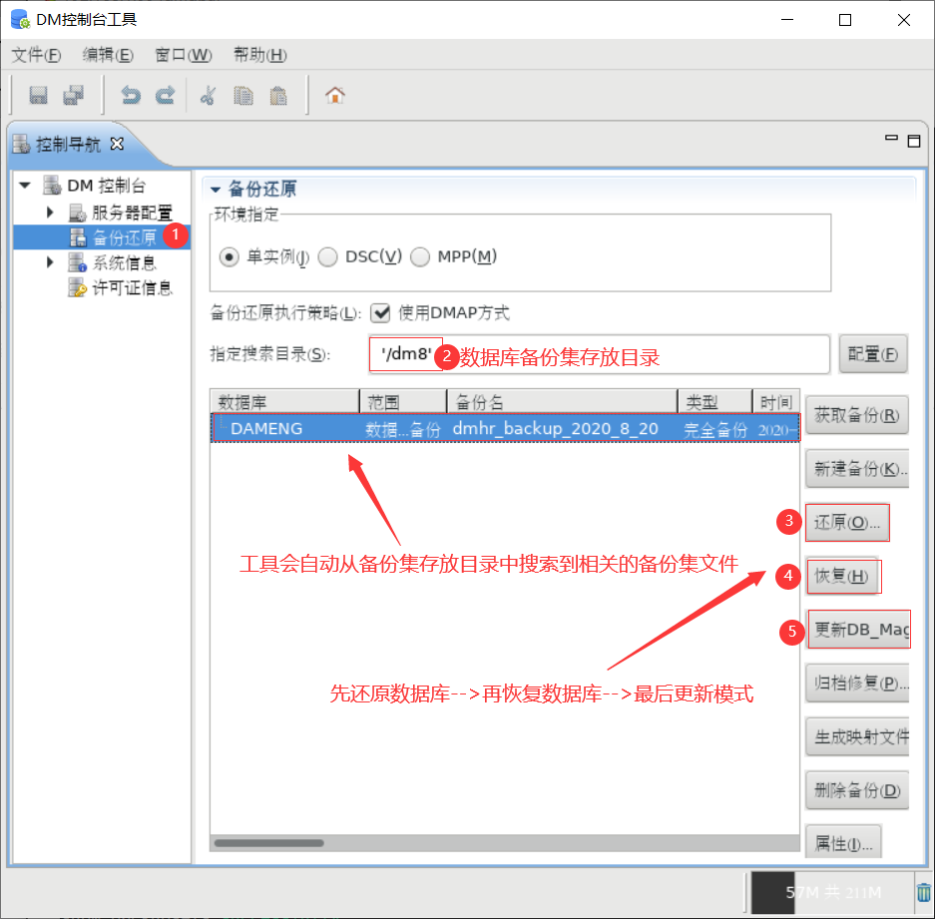Click the Home house icon
The height and width of the screenshot is (919, 935).
[x=335, y=96]
